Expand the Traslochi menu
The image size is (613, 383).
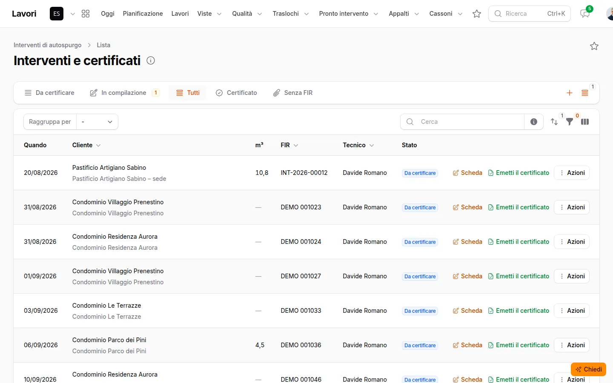click(x=290, y=14)
